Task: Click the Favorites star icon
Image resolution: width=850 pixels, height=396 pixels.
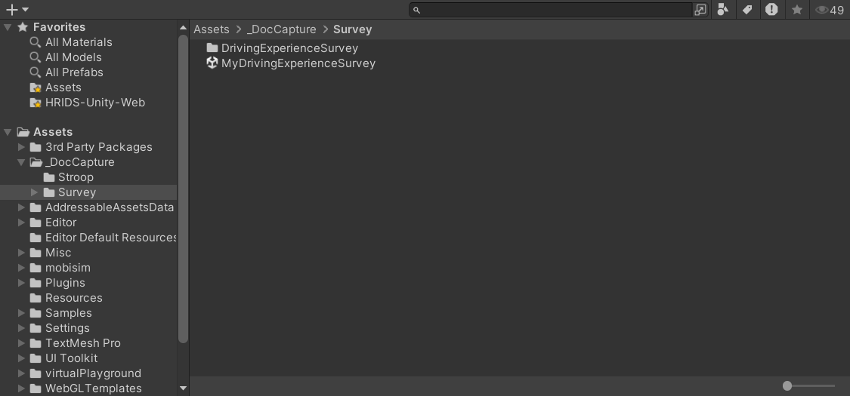Action: pyautogui.click(x=23, y=27)
